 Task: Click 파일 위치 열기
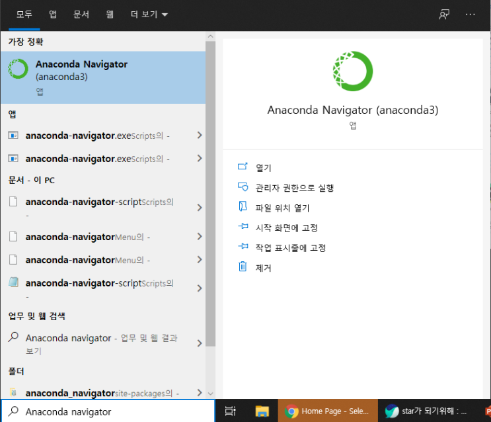pos(282,208)
